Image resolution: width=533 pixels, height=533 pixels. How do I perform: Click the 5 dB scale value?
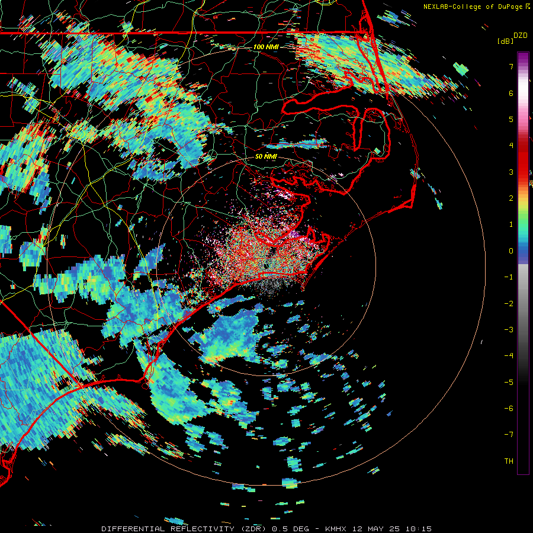511,119
